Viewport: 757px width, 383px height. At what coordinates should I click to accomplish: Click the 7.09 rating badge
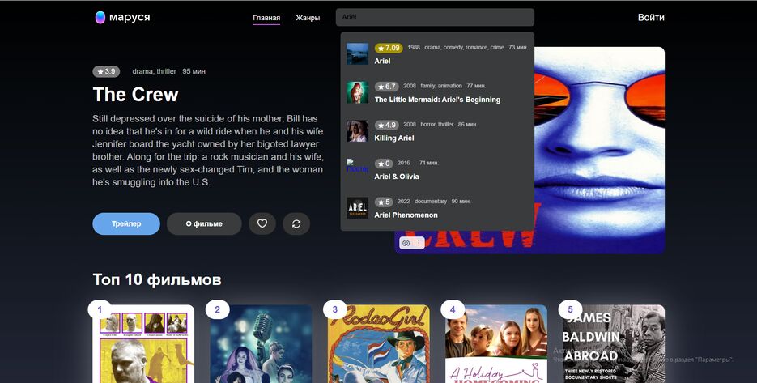(x=389, y=48)
